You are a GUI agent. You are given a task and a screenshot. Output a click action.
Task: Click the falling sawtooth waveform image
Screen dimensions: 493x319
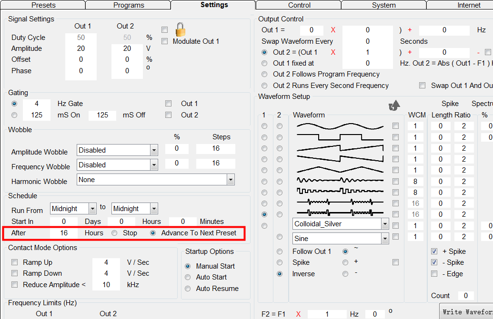(x=340, y=159)
